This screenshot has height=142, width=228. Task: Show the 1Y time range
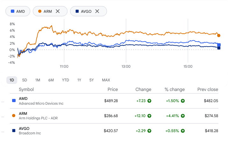[79, 80]
